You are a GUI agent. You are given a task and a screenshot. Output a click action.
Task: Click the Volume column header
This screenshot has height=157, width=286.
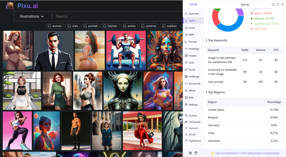(261, 50)
